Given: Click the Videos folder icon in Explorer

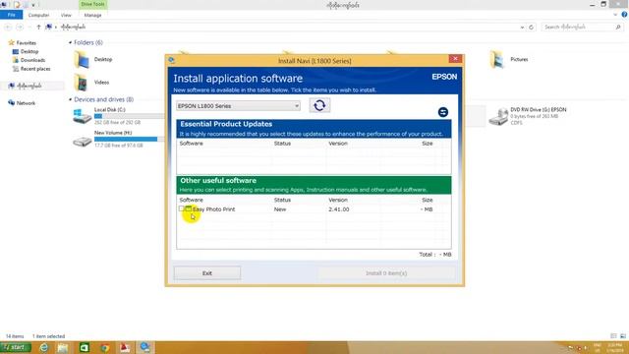Looking at the screenshot, I should 82,83.
